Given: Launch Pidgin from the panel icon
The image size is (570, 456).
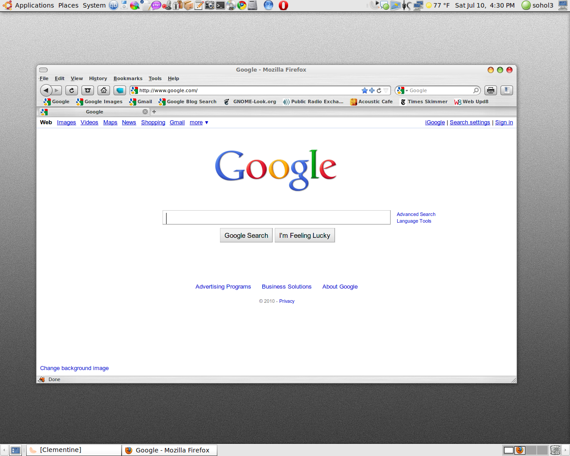Looking at the screenshot, I should tap(156, 5).
